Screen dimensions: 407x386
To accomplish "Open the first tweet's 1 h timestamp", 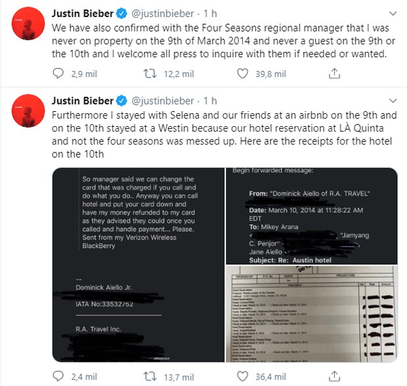I will [210, 14].
